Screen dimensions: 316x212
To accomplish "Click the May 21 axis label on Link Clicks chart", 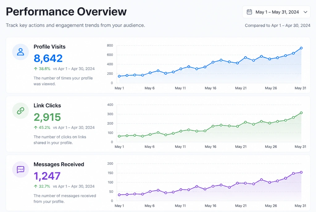I will tap(241, 147).
